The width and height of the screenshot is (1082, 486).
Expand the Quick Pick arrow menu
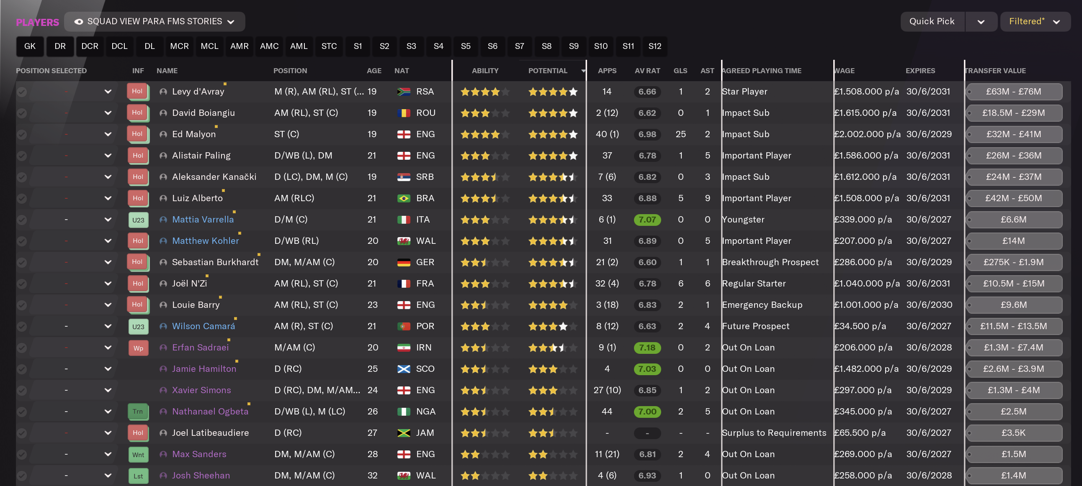pos(981,21)
